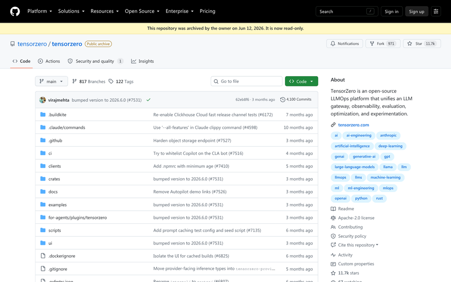Click the tag icon next to 122 Tags
451x282 pixels.
pyautogui.click(x=111, y=81)
